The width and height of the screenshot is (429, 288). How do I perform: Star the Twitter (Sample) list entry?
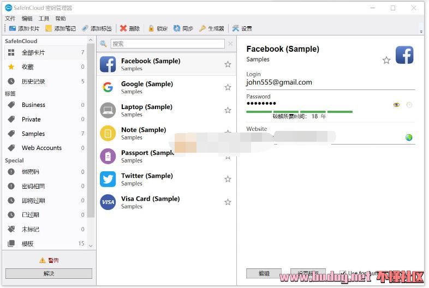tap(228, 179)
